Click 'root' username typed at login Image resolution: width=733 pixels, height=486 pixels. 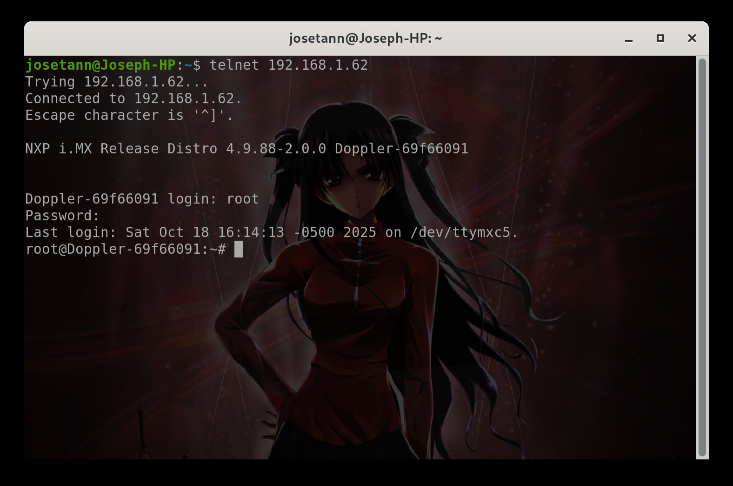click(x=242, y=199)
